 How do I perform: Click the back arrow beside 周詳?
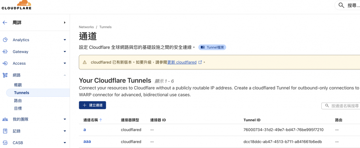[x=5, y=22]
